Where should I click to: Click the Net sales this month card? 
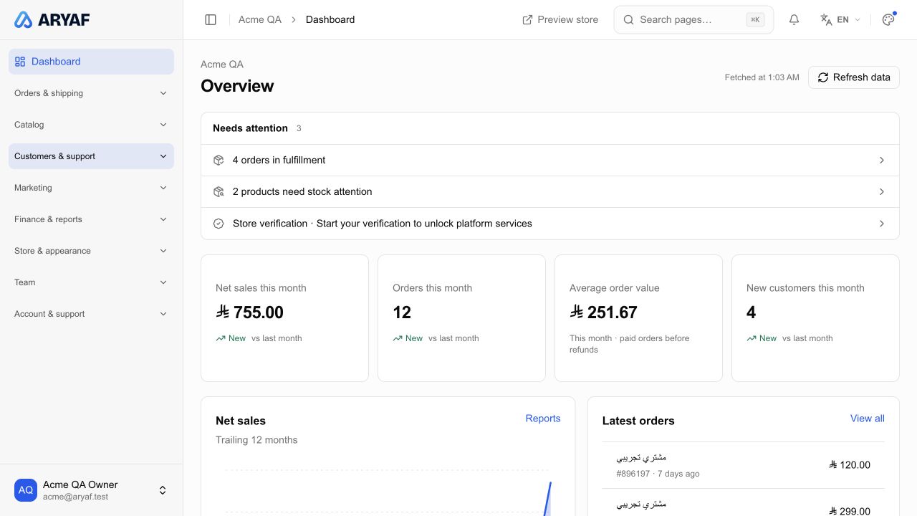[x=284, y=318]
